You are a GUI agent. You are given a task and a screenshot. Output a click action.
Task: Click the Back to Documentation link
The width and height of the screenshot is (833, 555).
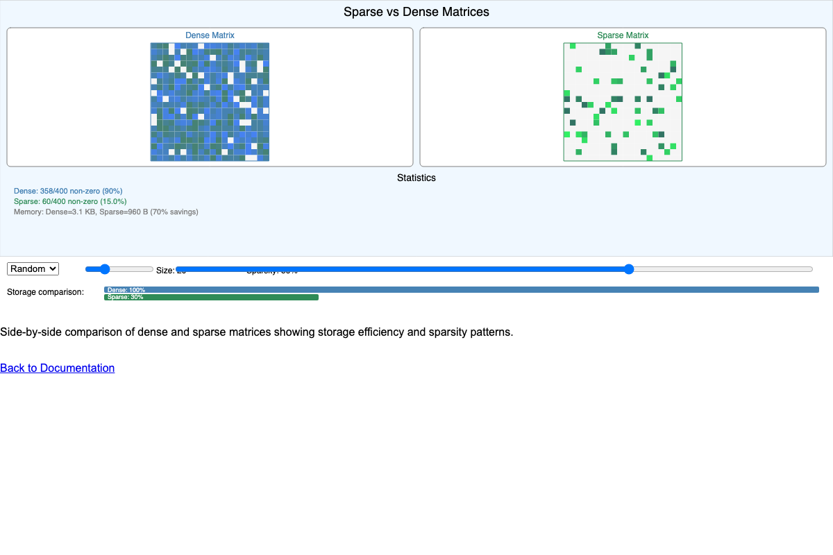coord(57,368)
